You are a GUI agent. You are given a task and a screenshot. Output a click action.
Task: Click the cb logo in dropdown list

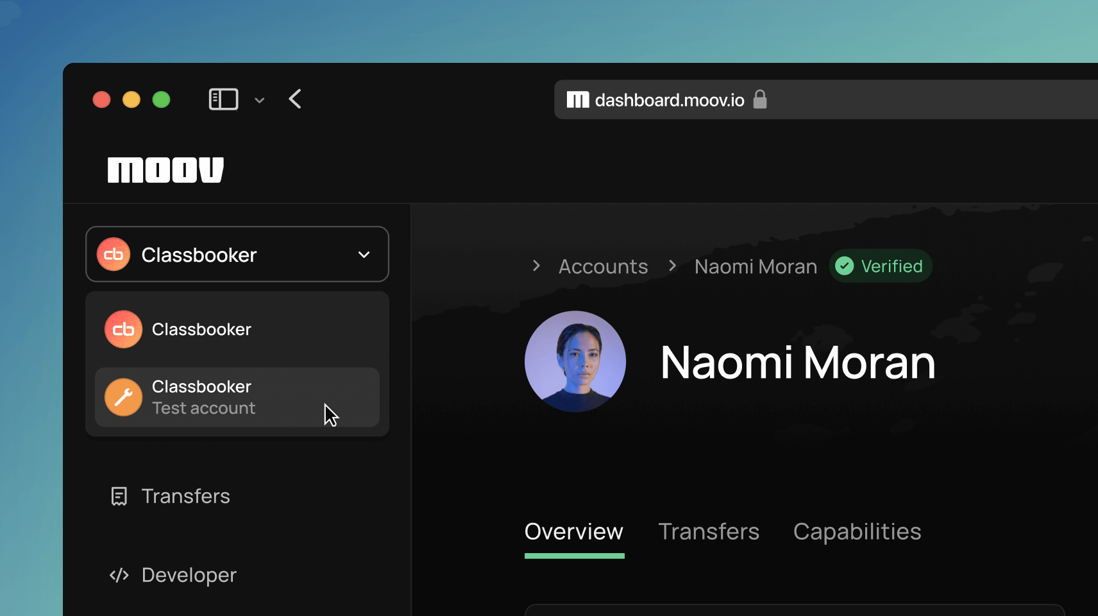(x=123, y=329)
